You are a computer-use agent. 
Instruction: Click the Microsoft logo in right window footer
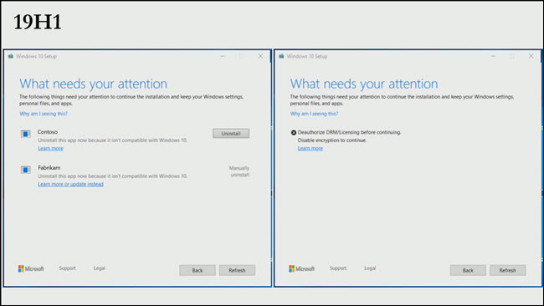pyautogui.click(x=301, y=268)
